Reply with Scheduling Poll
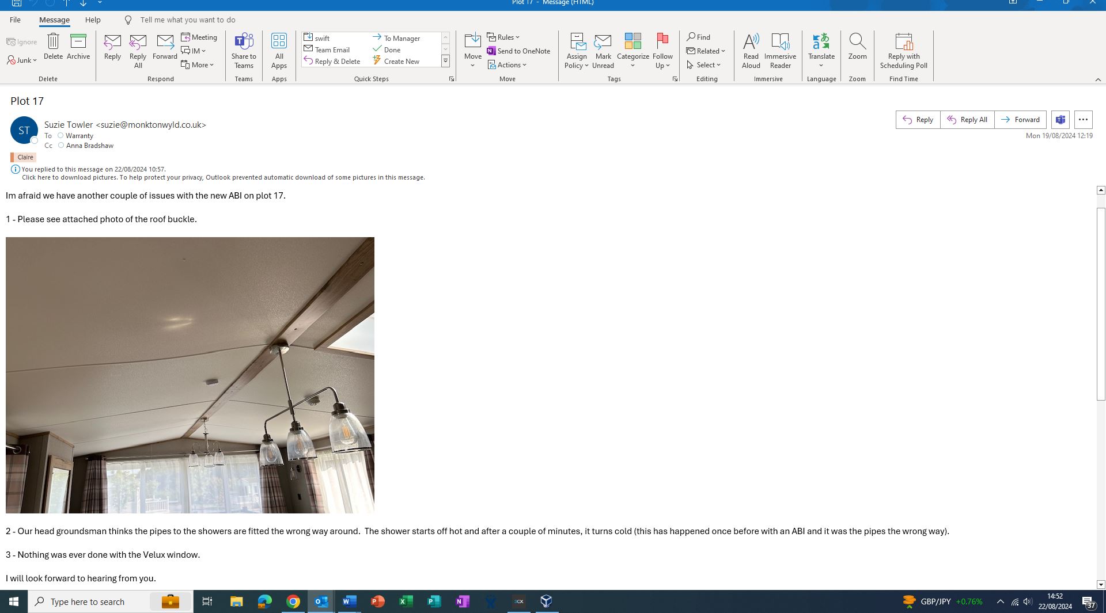 (903, 51)
